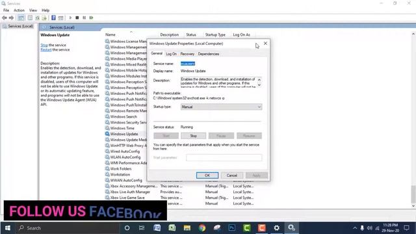This screenshot has width=416, height=234.
Task: Click the gear icon beside Windows Time service
Action: point(107,128)
